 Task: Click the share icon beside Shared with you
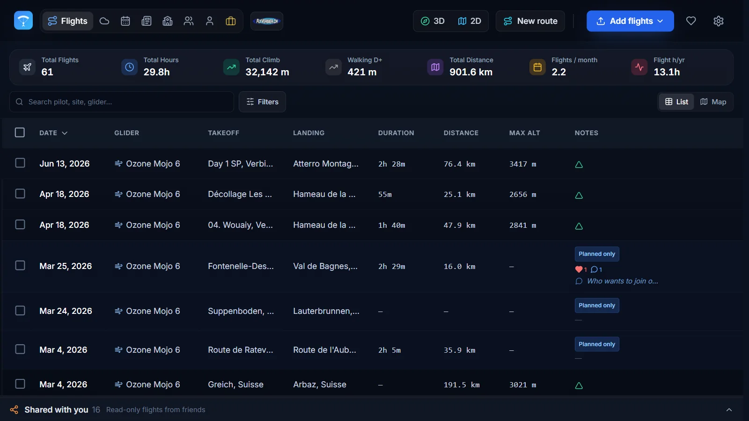tap(15, 410)
